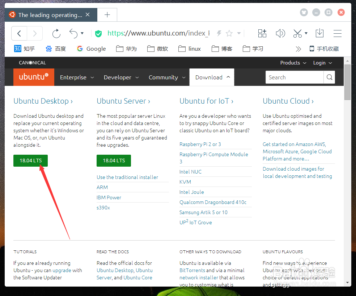356x296 pixels.
Task: Click the magnifier search button
Action: [330, 77]
